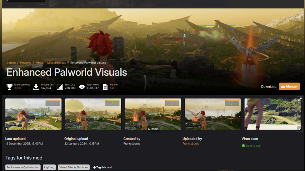The height and width of the screenshot is (171, 305).
Task: Open the Mods breadcrumb link
Action: 39,63
